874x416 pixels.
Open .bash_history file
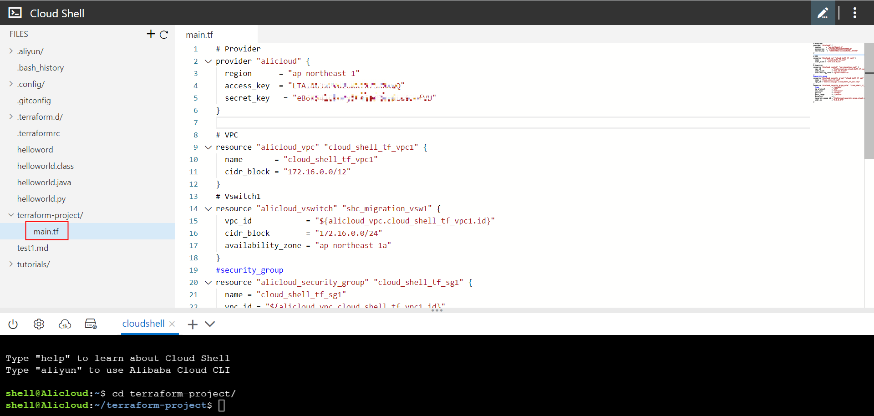(41, 68)
